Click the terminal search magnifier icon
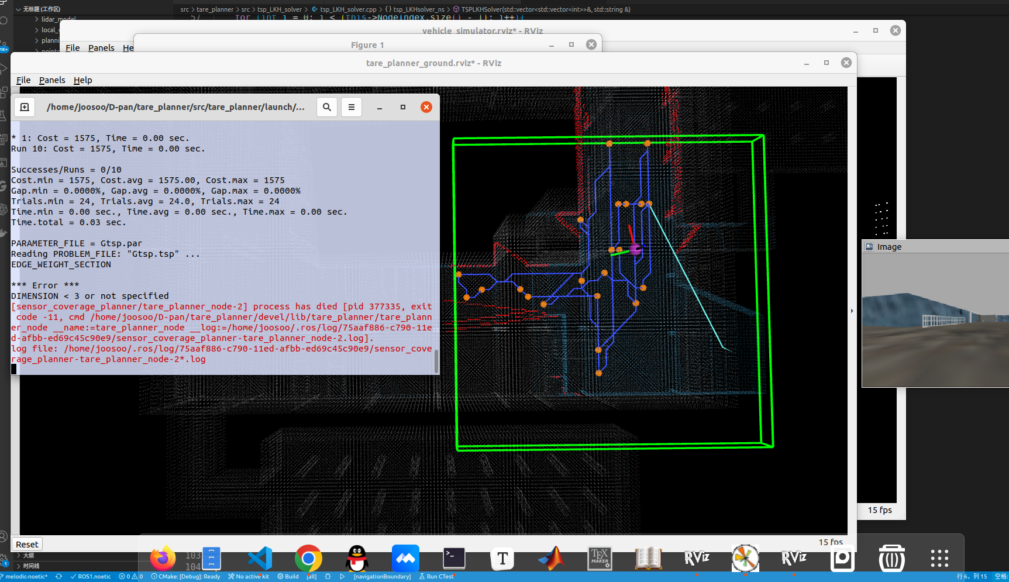 (327, 107)
